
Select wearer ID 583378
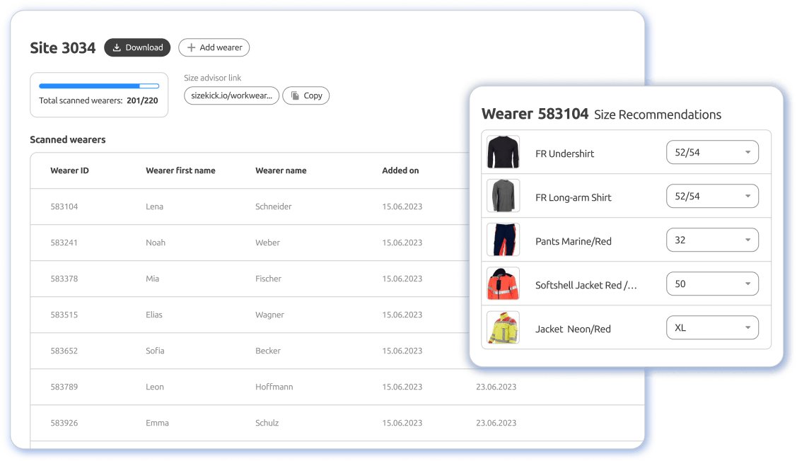click(x=64, y=279)
